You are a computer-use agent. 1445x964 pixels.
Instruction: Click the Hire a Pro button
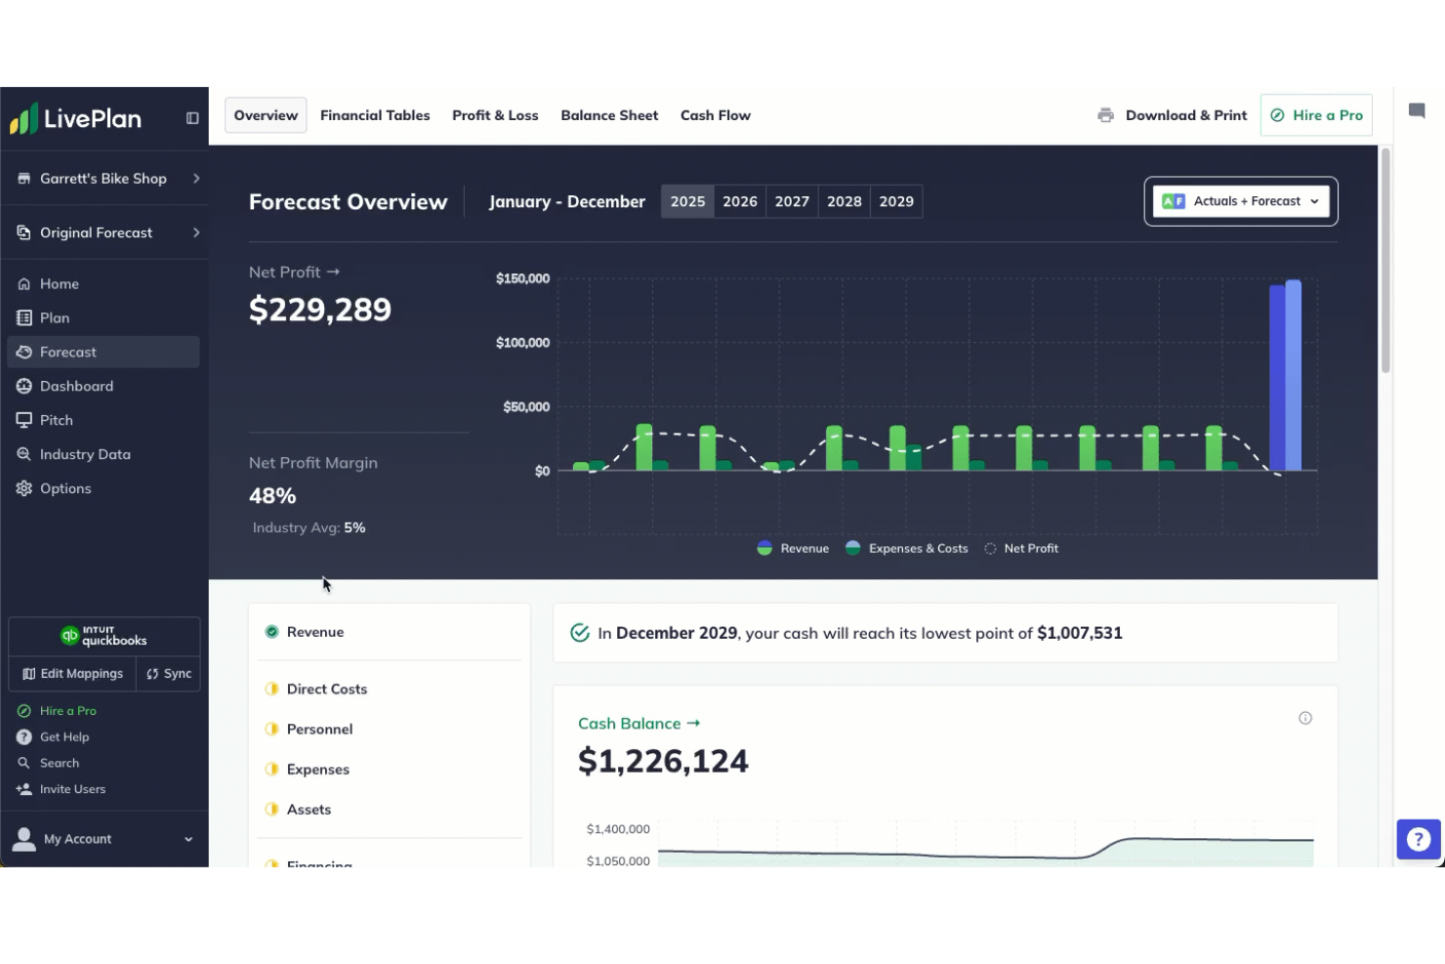1316,114
